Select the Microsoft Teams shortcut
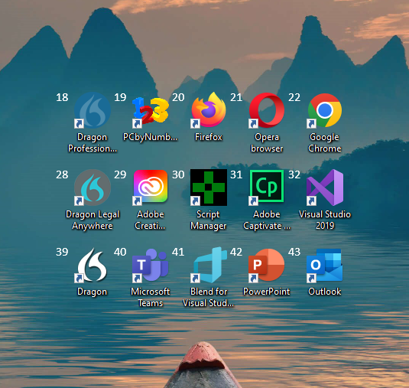This screenshot has height=388, width=409. [x=151, y=265]
